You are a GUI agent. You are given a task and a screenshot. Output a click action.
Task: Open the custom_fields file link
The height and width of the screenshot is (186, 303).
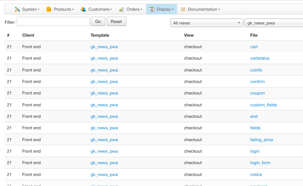263,105
